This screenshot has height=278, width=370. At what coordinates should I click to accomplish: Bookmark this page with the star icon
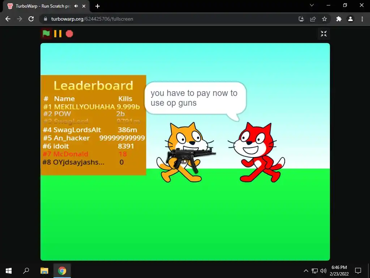click(x=324, y=19)
